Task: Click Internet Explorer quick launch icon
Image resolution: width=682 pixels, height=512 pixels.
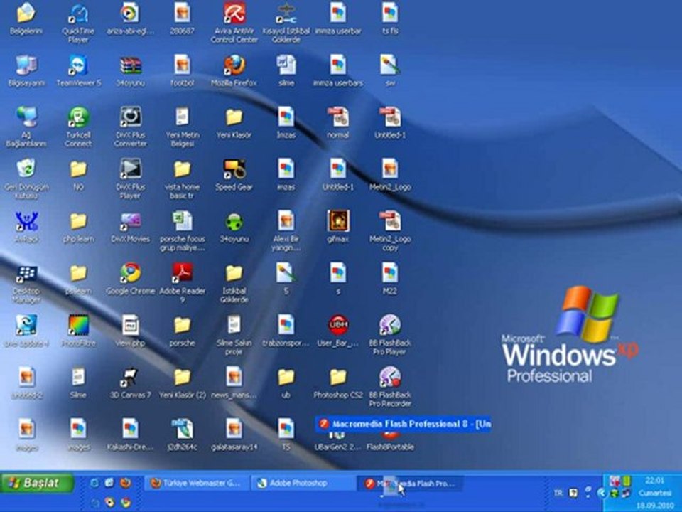Action: [94, 483]
